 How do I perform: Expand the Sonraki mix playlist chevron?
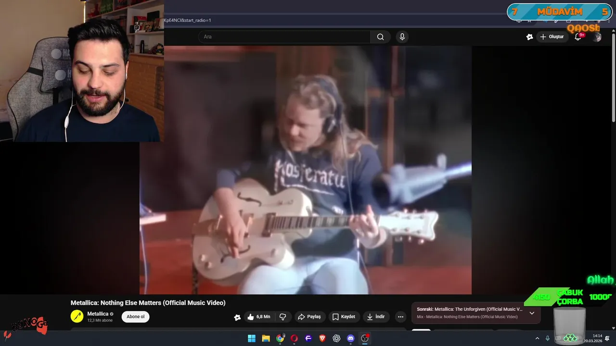(x=532, y=313)
